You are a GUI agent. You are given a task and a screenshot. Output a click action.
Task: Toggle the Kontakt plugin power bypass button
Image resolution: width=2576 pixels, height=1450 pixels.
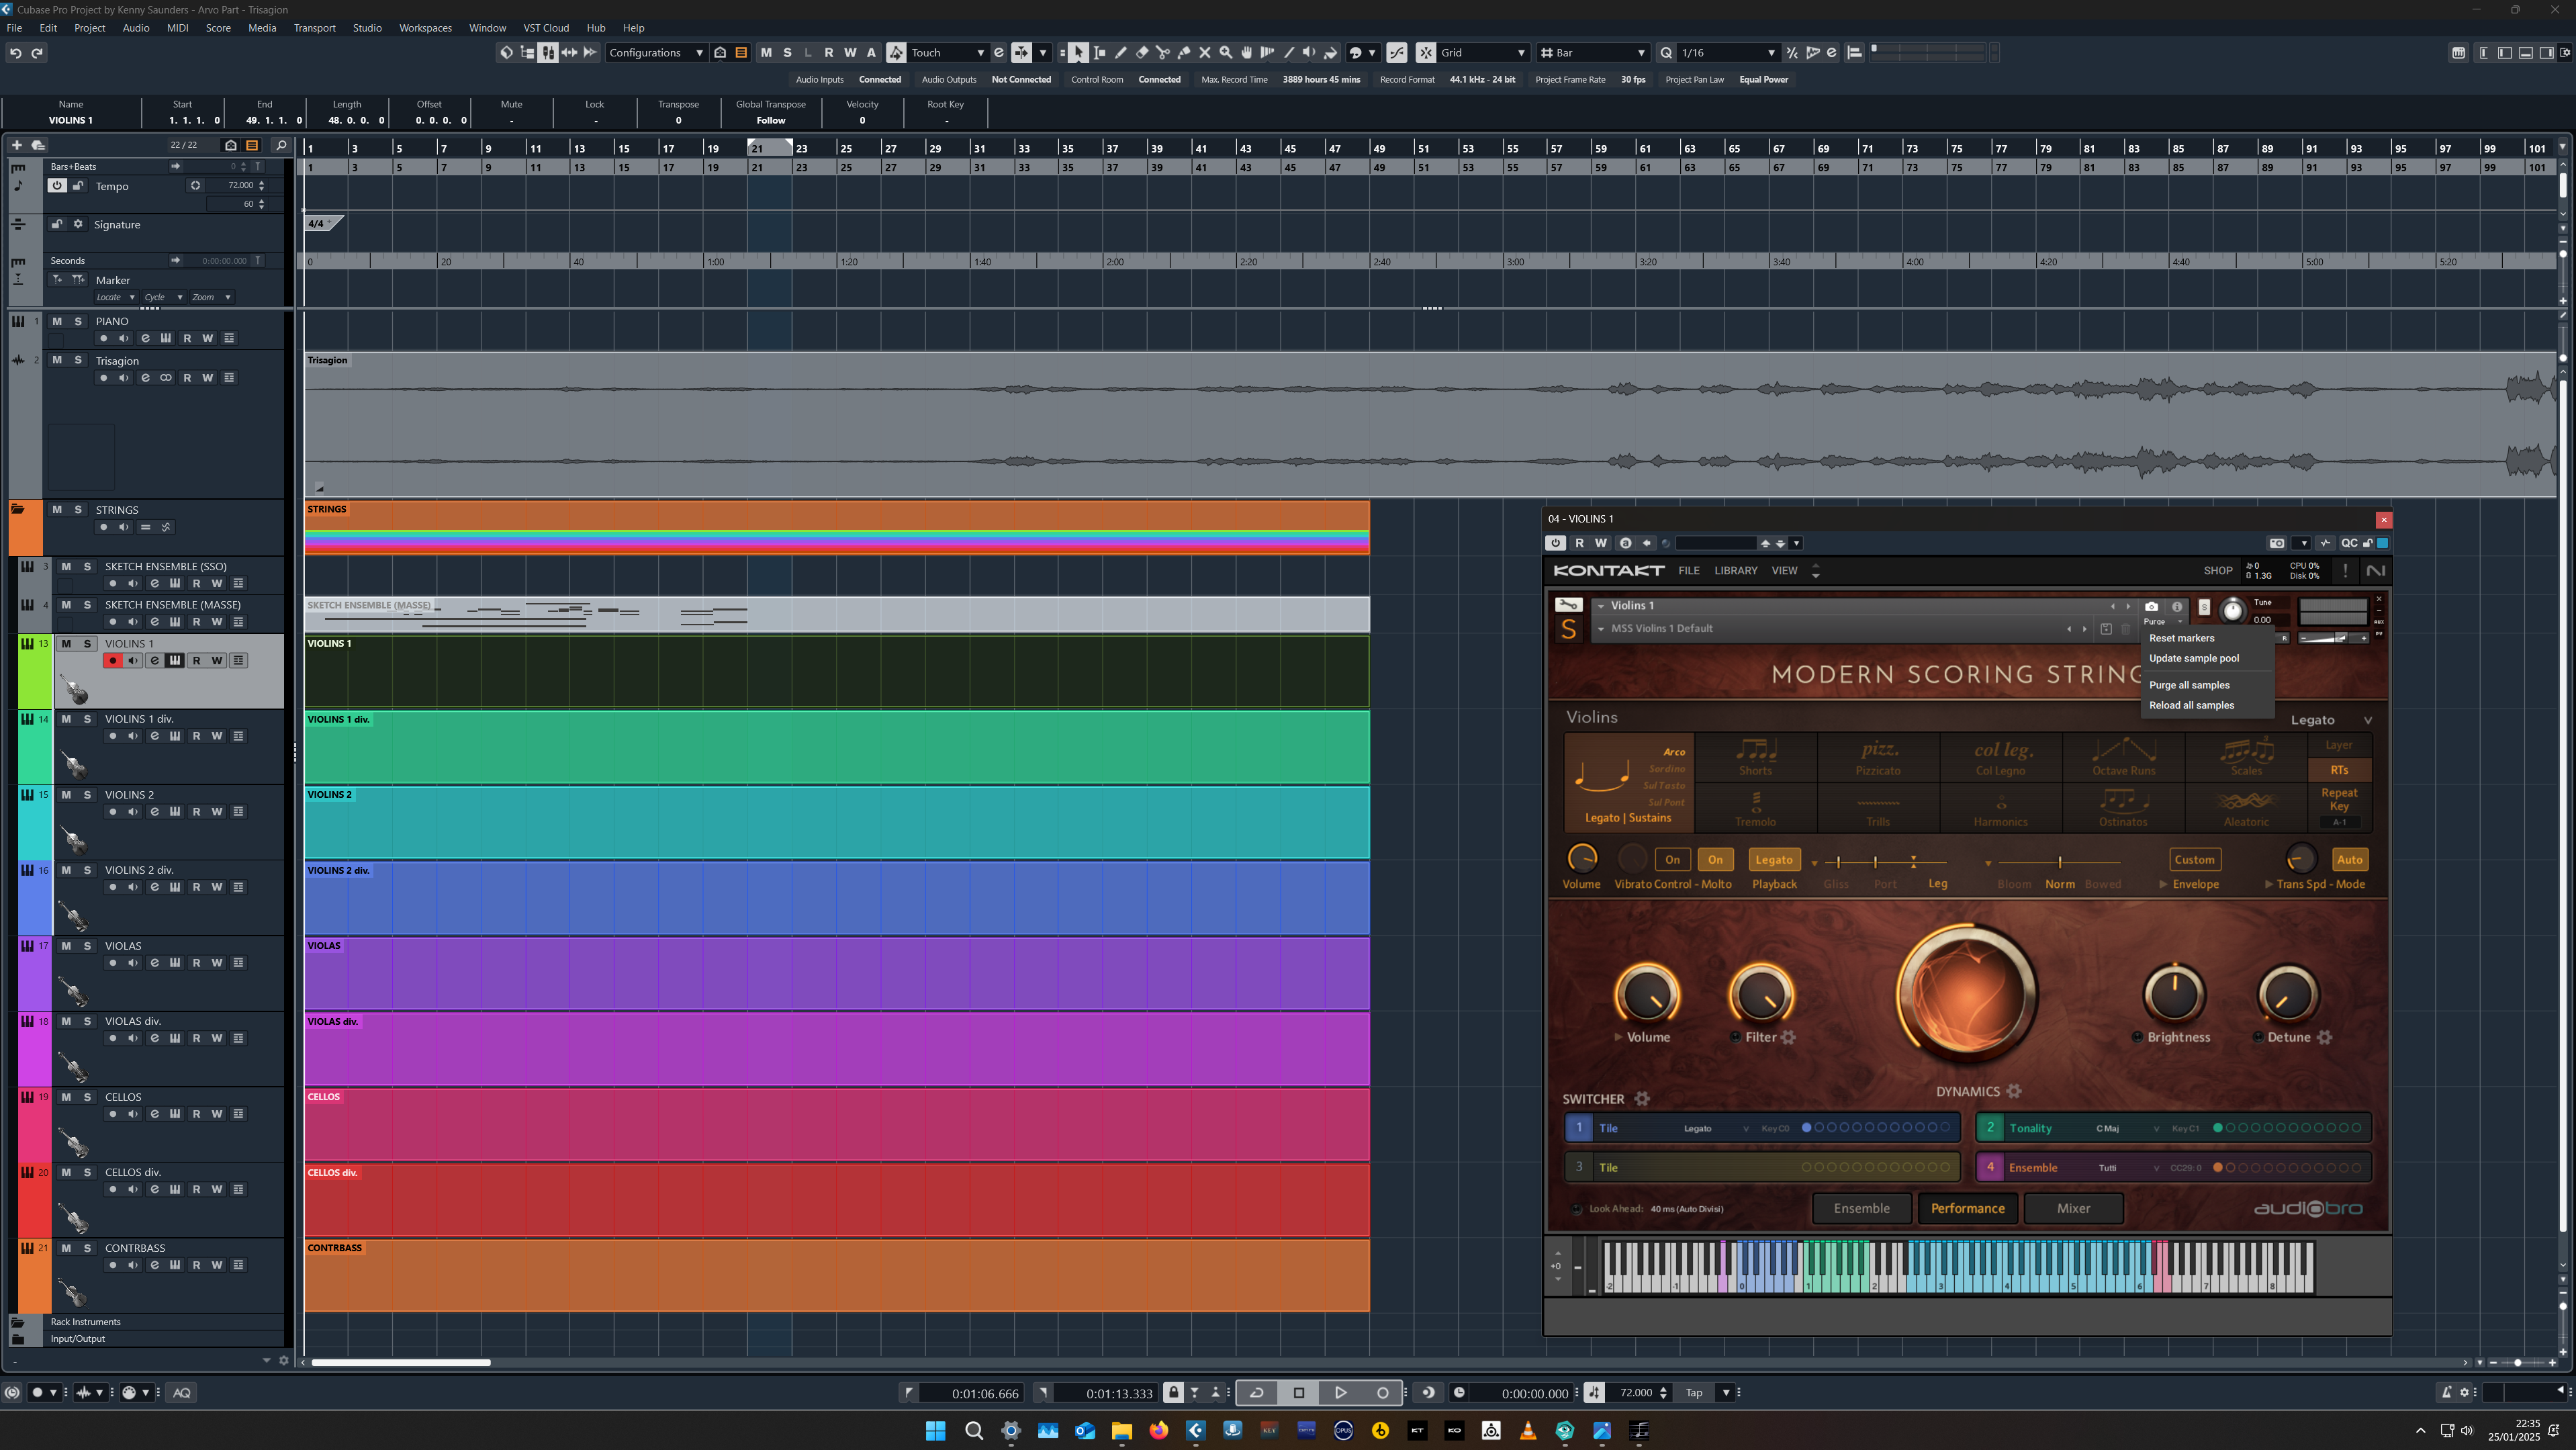[x=1555, y=543]
